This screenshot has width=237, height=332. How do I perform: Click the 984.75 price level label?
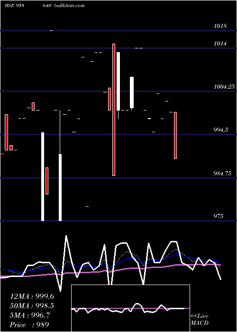tap(222, 174)
